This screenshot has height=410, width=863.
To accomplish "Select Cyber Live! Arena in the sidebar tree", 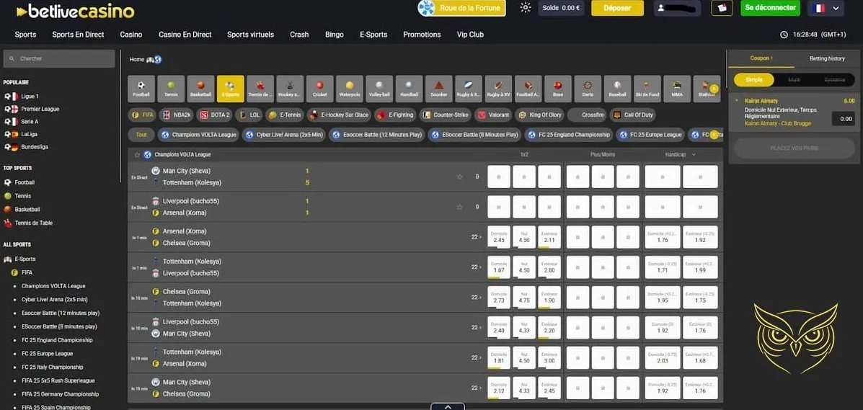I will tap(55, 299).
